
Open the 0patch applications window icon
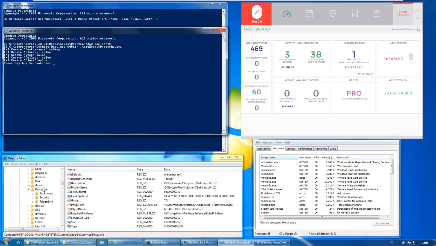tap(309, 14)
